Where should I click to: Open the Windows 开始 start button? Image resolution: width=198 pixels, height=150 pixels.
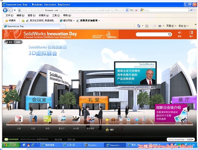[11, 145]
